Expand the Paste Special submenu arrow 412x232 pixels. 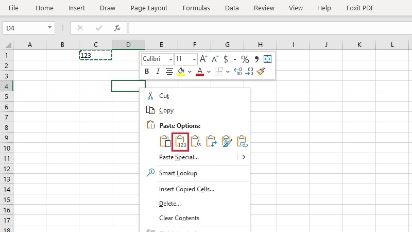click(244, 157)
